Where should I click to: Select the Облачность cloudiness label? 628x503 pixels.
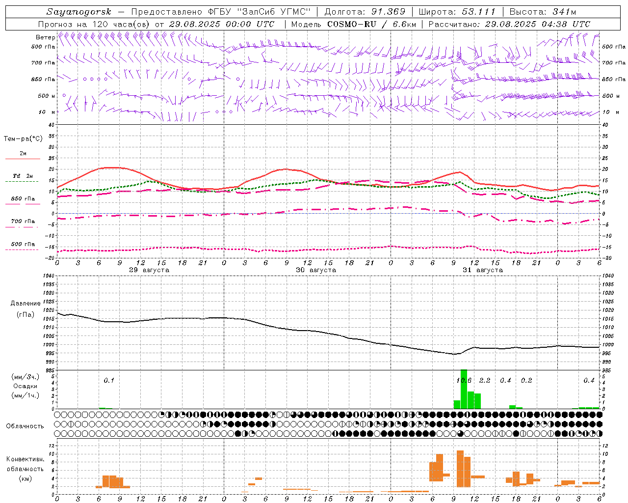pos(25,426)
